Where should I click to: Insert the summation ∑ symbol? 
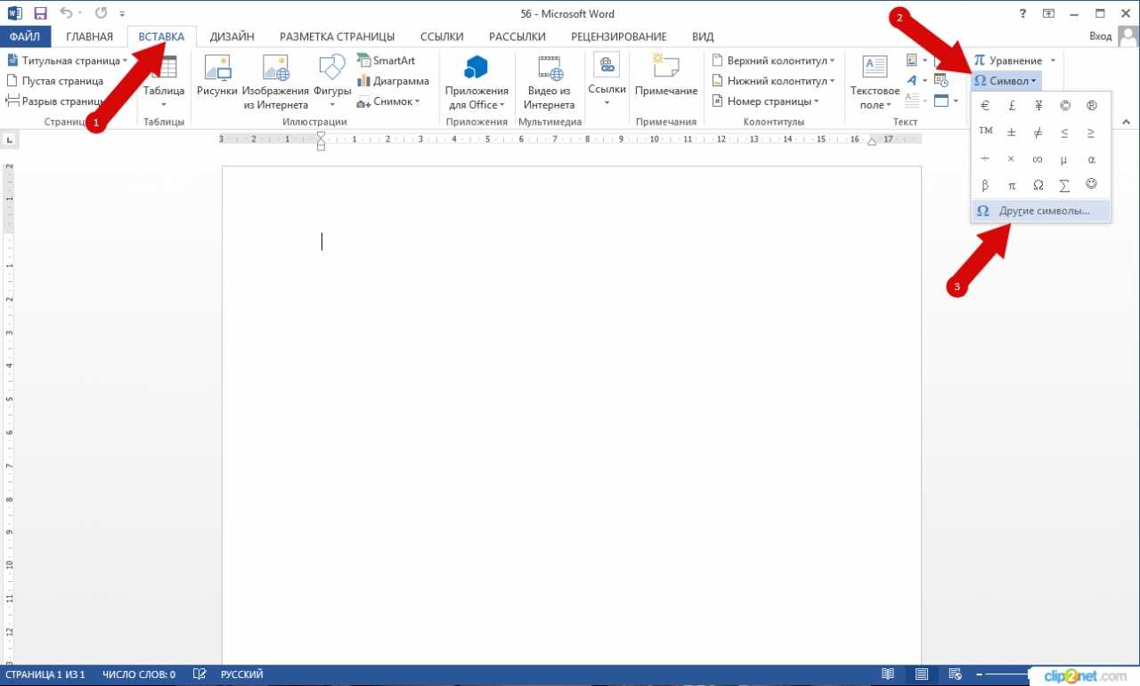[x=1065, y=186]
